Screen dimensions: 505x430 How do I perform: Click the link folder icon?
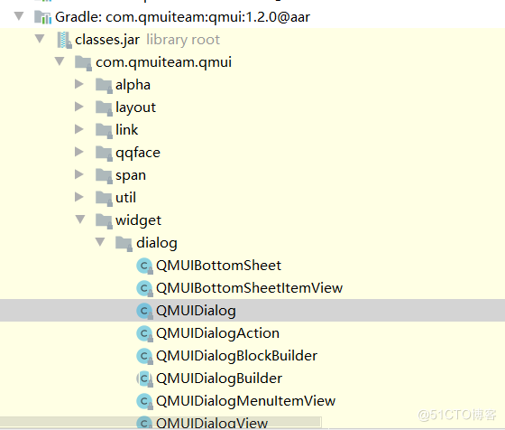104,131
